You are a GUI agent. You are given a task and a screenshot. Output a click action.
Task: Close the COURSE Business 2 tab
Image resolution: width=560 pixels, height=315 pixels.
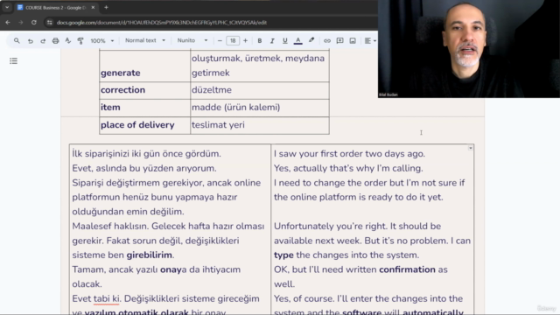(94, 8)
